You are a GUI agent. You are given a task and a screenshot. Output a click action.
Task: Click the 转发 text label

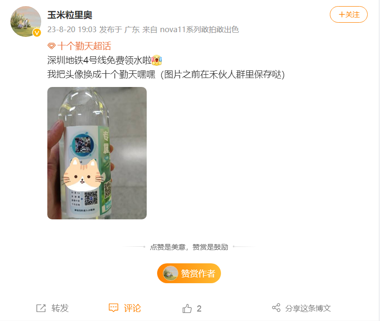[60, 308]
